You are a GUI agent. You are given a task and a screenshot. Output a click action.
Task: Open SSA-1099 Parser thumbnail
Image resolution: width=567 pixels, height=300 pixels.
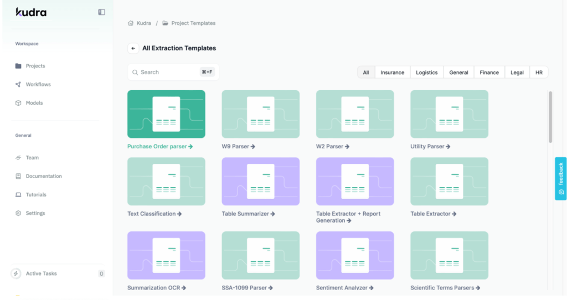click(261, 256)
